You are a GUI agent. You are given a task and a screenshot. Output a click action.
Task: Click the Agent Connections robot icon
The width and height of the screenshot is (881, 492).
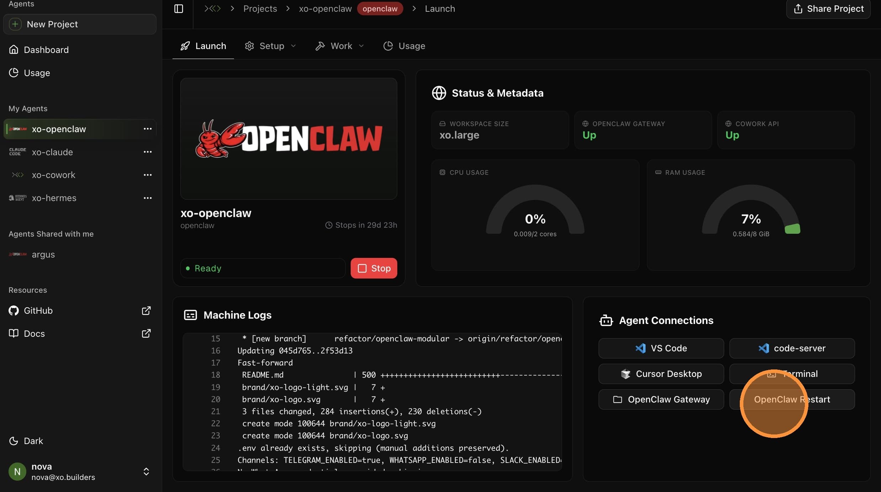(606, 320)
